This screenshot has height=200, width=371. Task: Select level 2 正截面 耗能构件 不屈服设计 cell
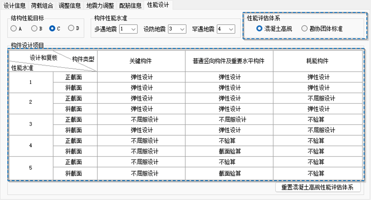tap(318, 98)
